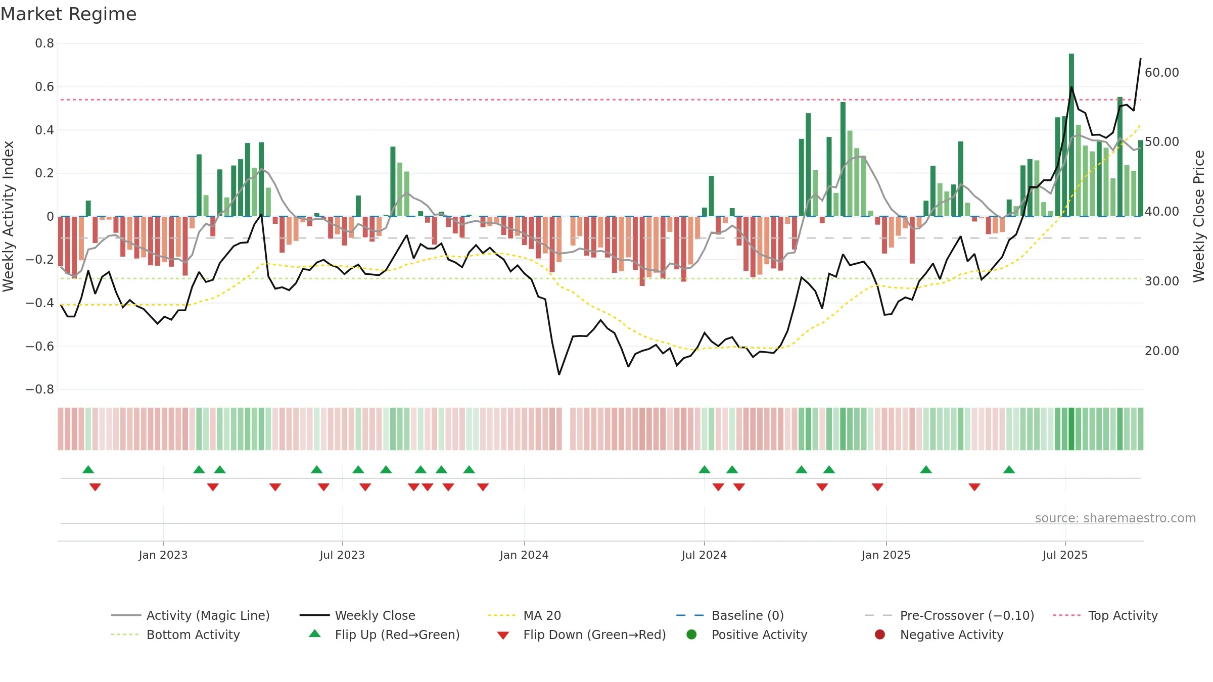Image resolution: width=1213 pixels, height=682 pixels.
Task: Toggle the MA 20 legend entry
Action: click(524, 615)
